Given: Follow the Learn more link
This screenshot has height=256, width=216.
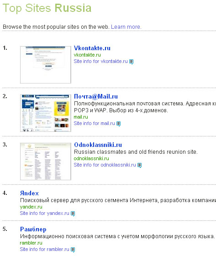Looking at the screenshot, I should click(x=126, y=27).
